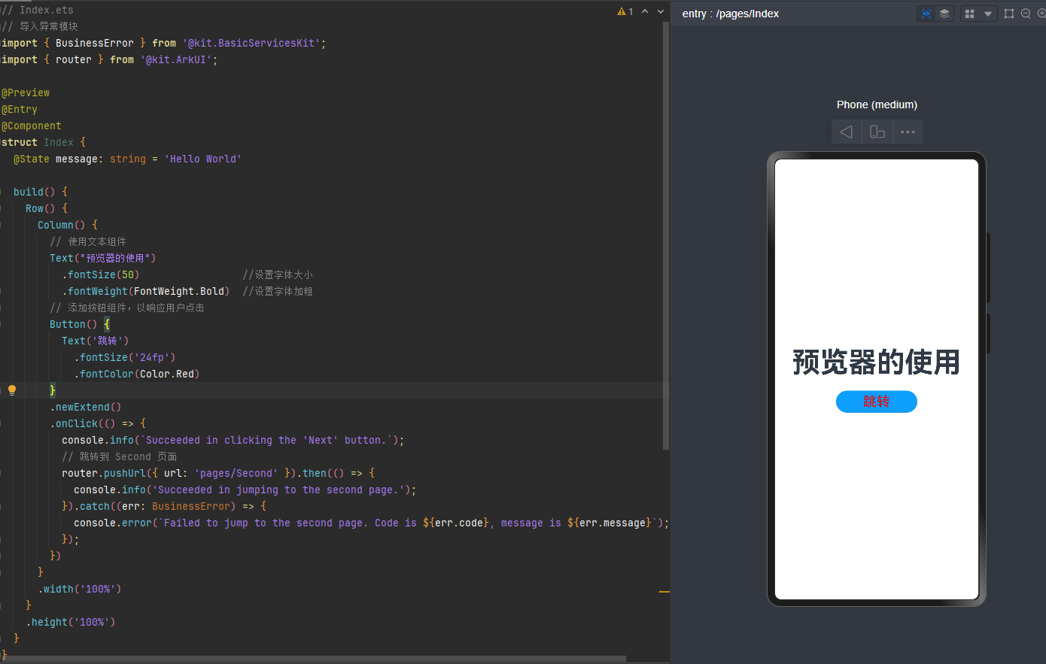Screen dimensions: 1046x664
Task: Click .height('100%') in code
Action: 71,622
